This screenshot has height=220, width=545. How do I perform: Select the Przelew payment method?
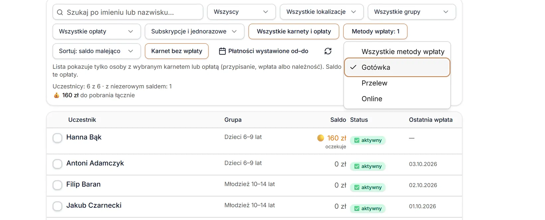click(x=397, y=83)
